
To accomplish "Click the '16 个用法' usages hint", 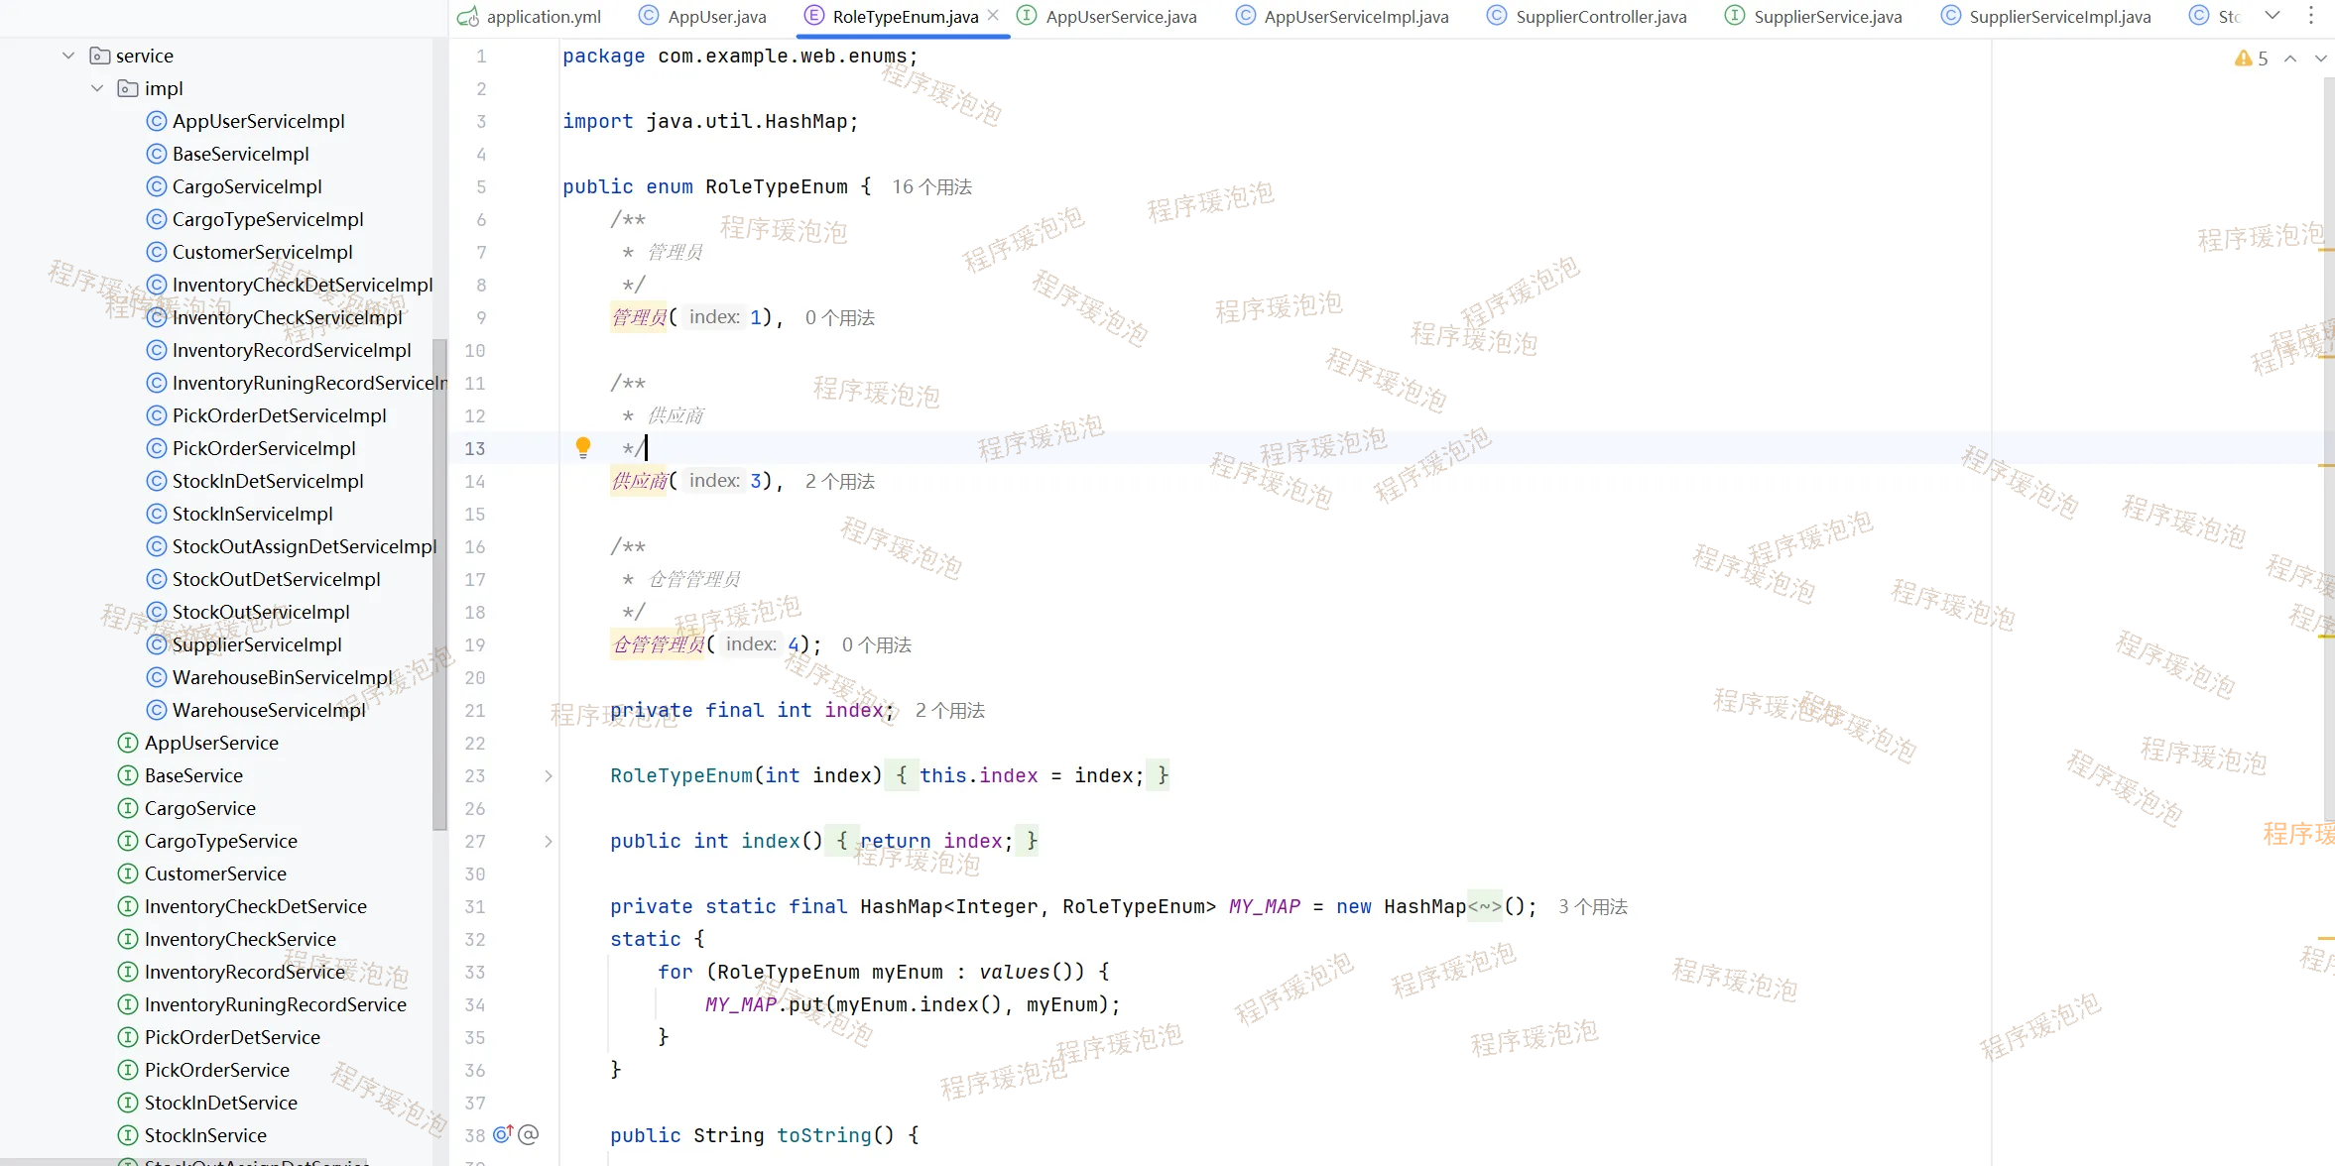I will point(931,186).
